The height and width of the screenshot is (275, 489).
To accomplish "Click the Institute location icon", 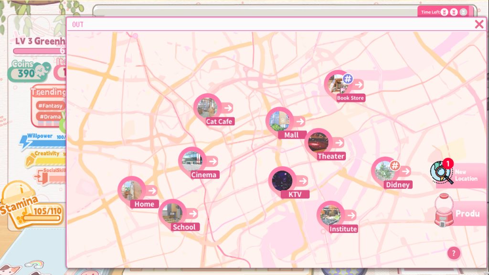I will click(330, 214).
